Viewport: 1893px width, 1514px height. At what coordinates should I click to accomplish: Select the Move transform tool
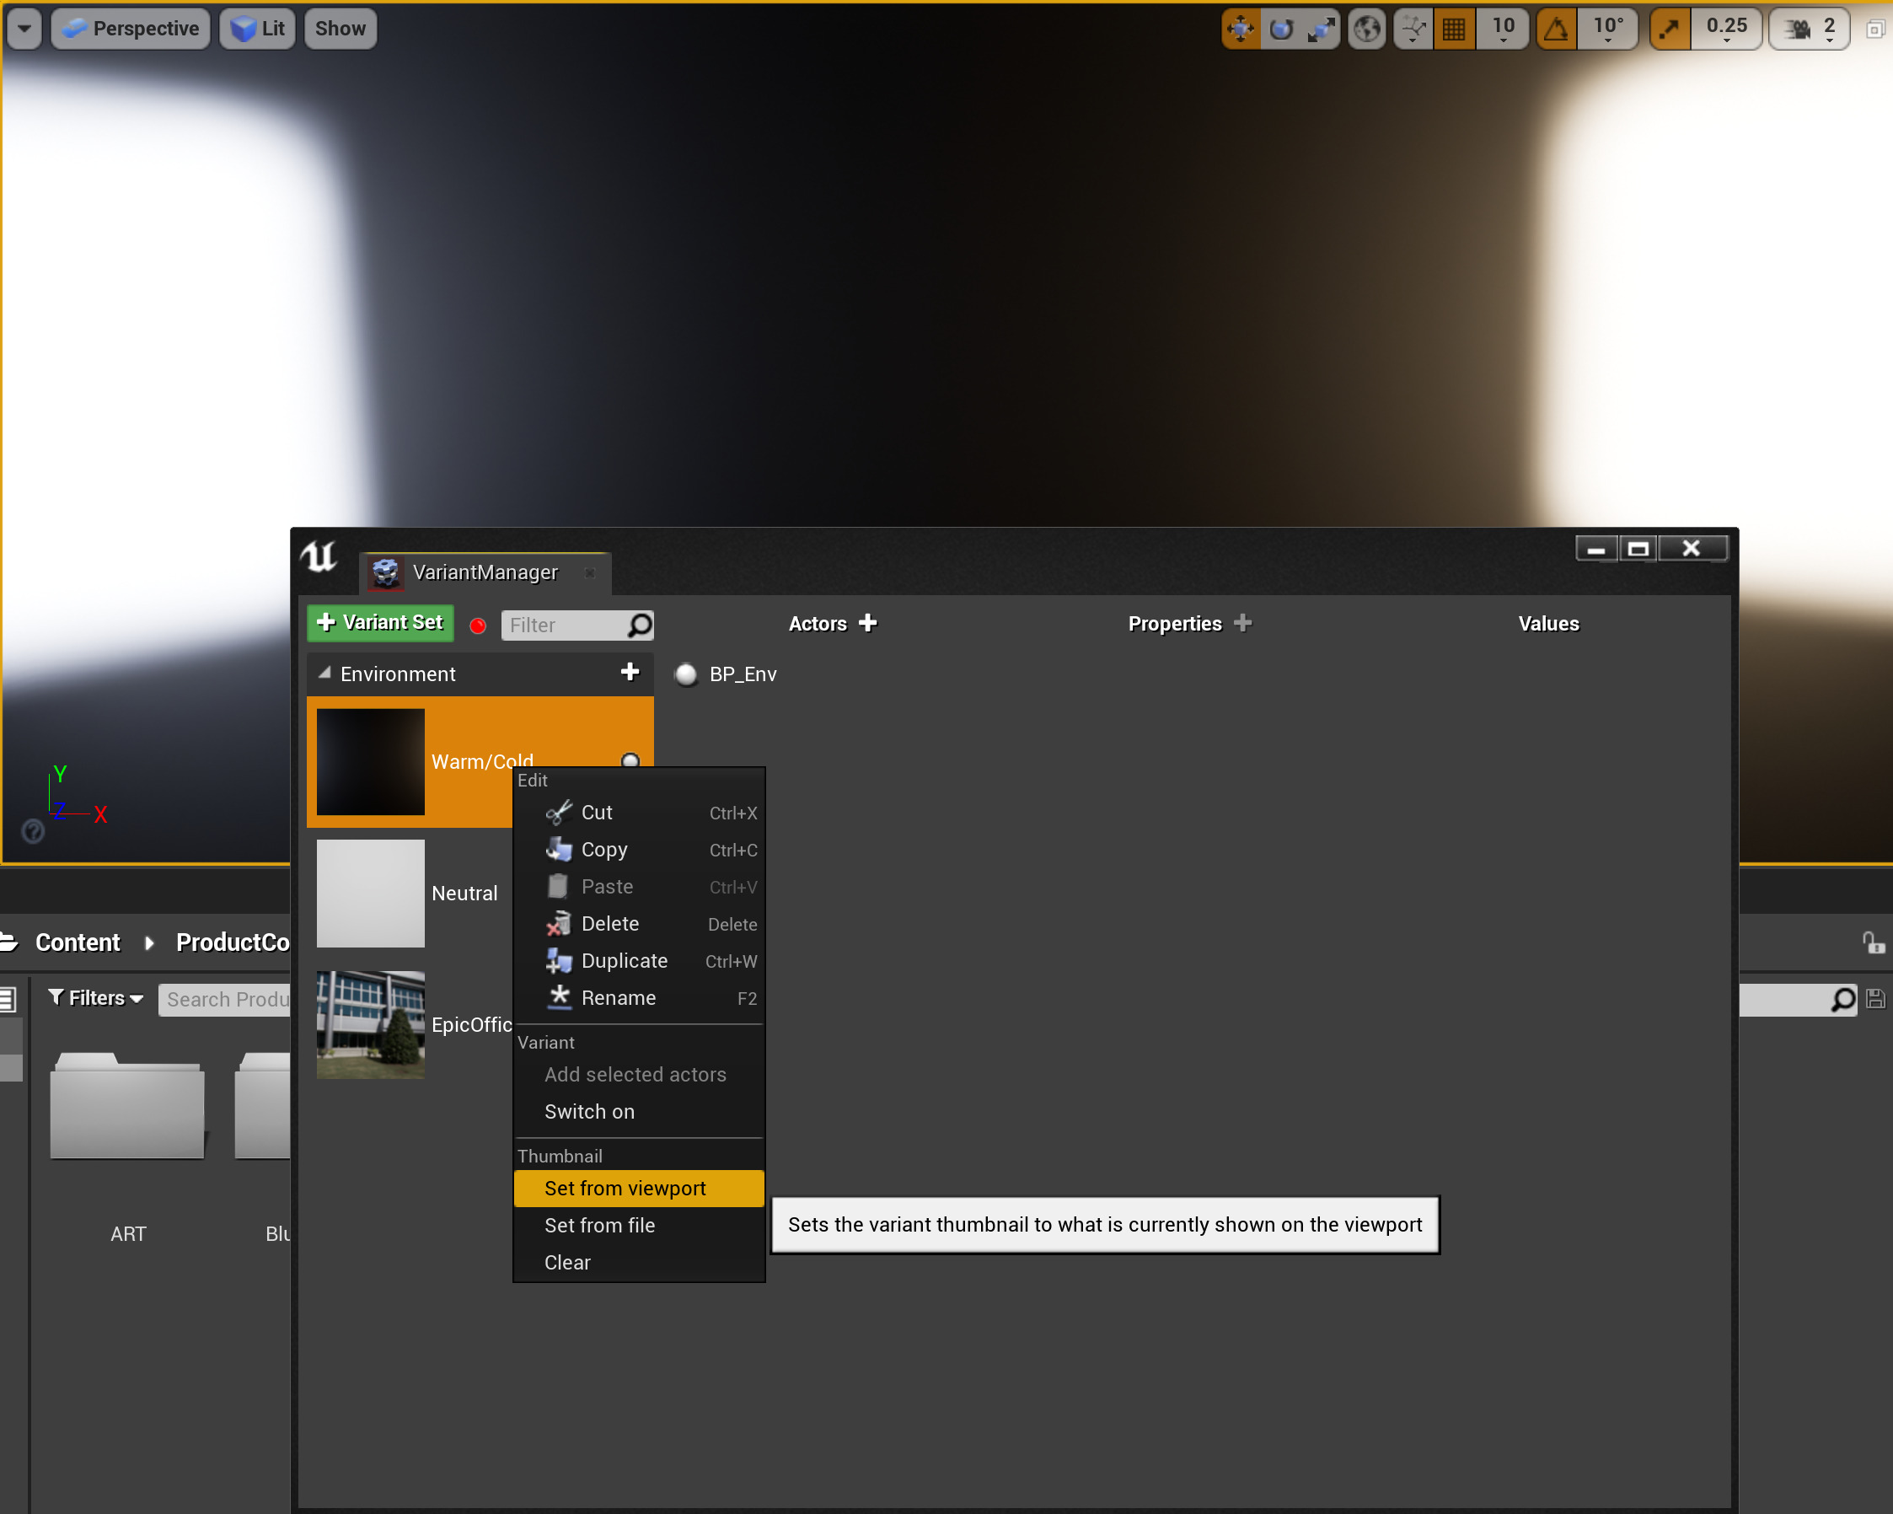(x=1241, y=28)
